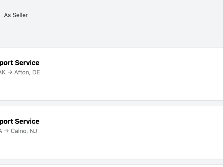Open the Service listing heading to Calno
This screenshot has width=223, height=167.
[x=20, y=121]
